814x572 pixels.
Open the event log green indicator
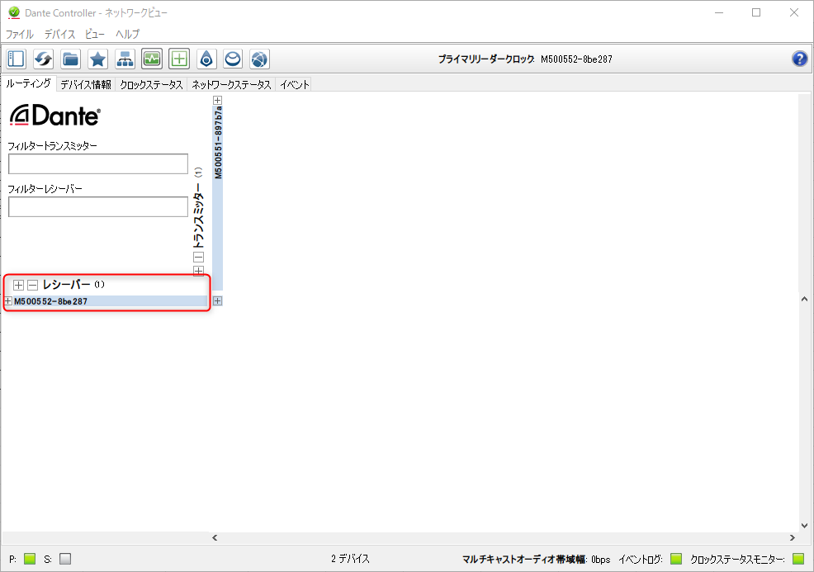point(676,559)
